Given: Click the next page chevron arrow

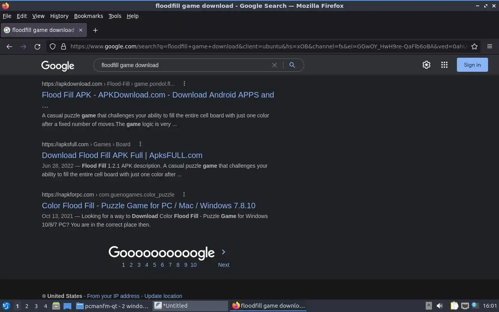Looking at the screenshot, I should [x=223, y=252].
